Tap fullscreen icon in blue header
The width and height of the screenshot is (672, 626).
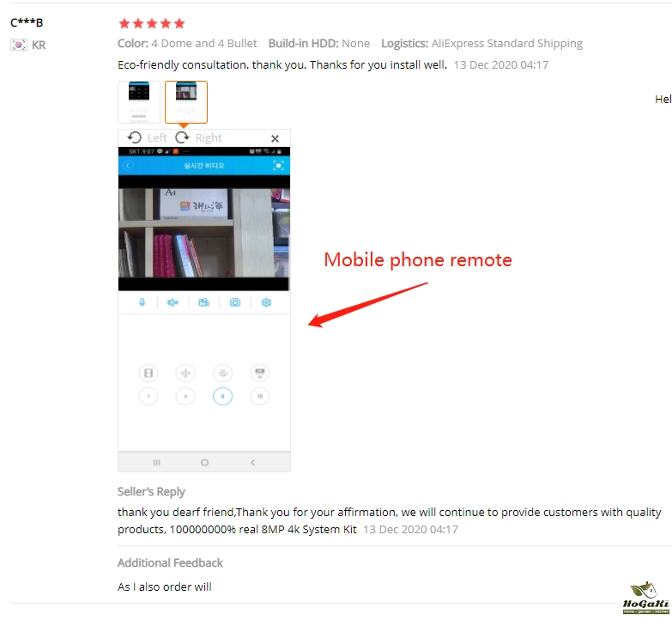click(278, 166)
